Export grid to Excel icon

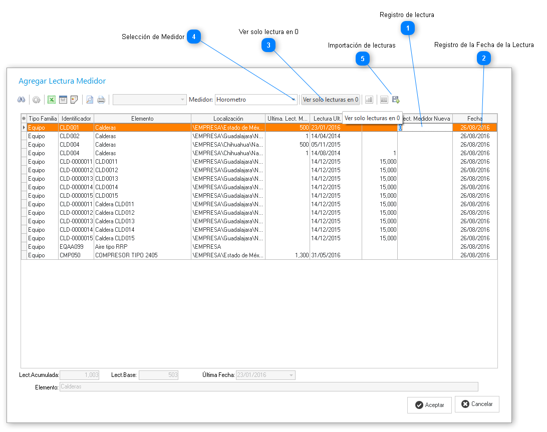click(51, 100)
